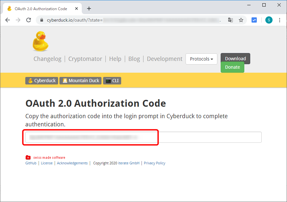
Task: Select the CLI product button
Action: (112, 81)
